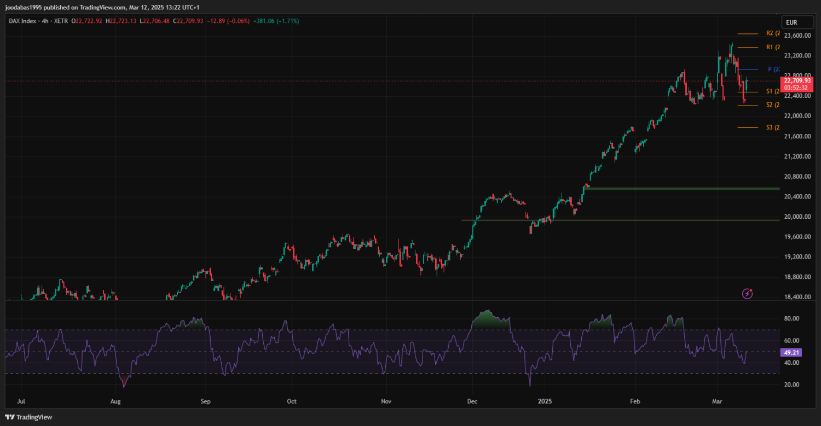Select the S3 pivot support label

point(773,127)
